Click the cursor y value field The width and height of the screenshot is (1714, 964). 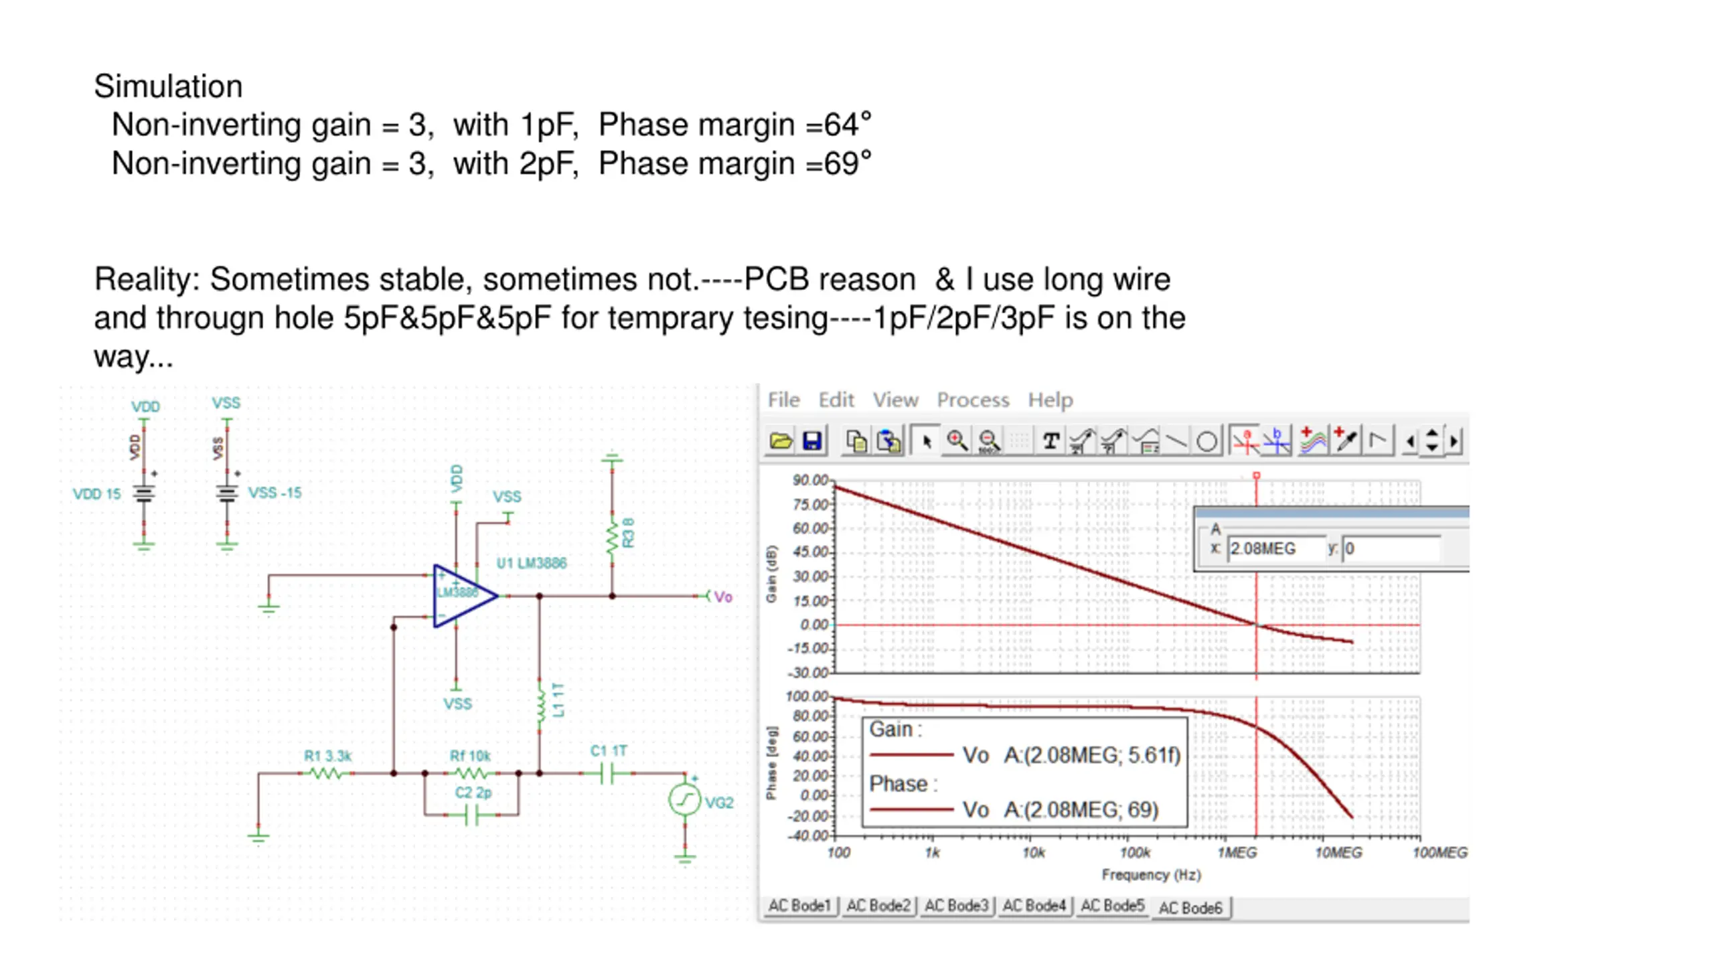click(1391, 549)
